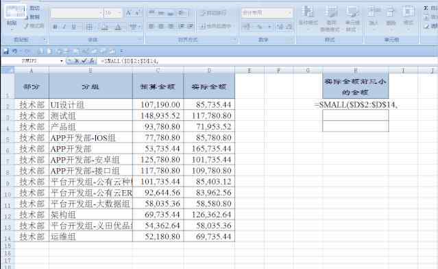
Task: Click the 运维组 cell
Action: 90,237
